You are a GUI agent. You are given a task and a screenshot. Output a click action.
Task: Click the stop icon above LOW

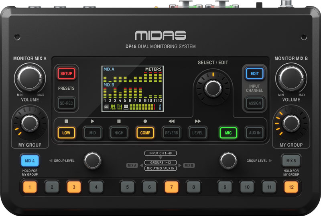click(66, 121)
